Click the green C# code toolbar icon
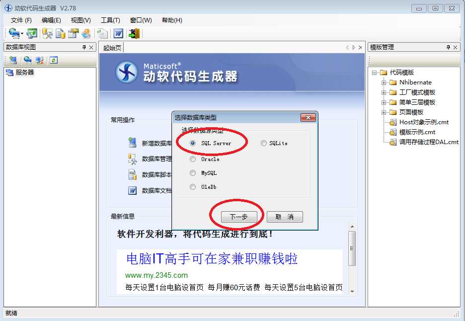Image resolution: width=465 pixels, height=321 pixels. [x=32, y=33]
